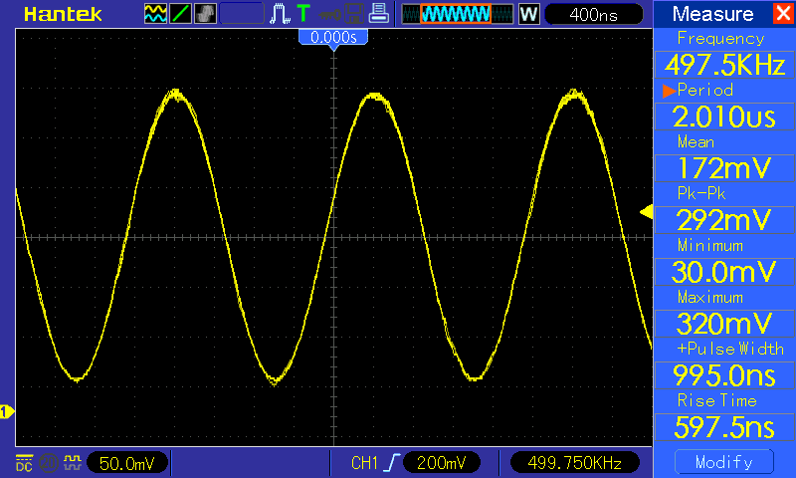Image resolution: width=796 pixels, height=478 pixels.
Task: Select the Pk-Pk measurement label
Action: coord(701,193)
